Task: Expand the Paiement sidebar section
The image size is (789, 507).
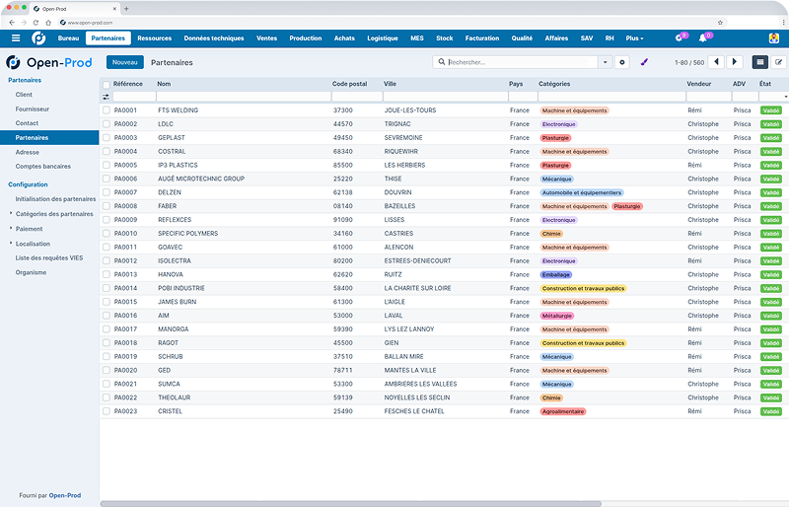Action: [29, 229]
